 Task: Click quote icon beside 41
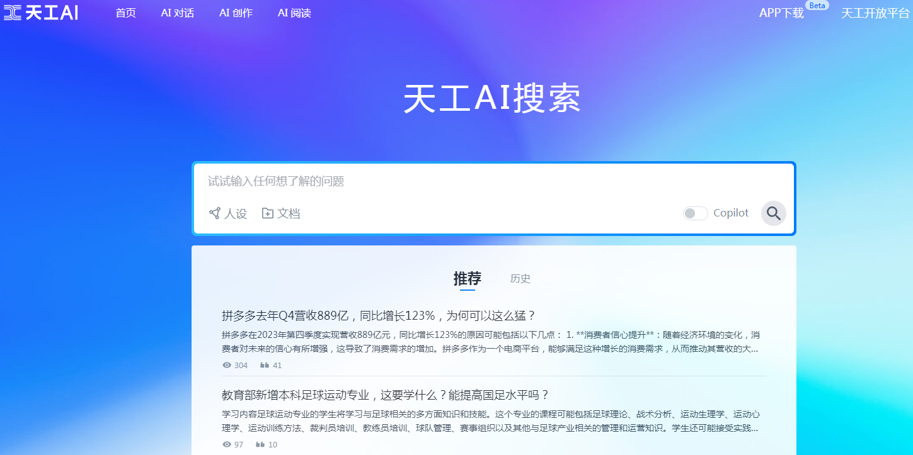coord(265,365)
